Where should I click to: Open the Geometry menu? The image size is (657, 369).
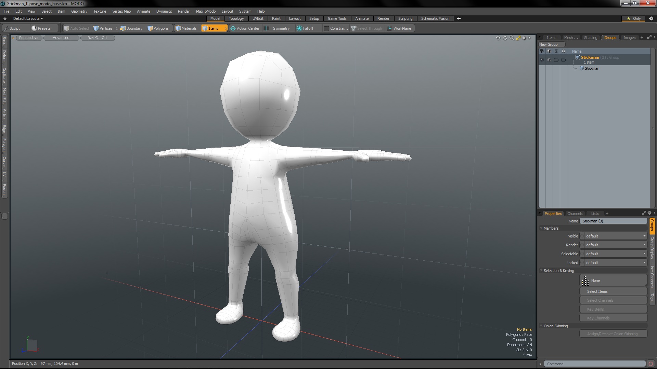tap(79, 11)
